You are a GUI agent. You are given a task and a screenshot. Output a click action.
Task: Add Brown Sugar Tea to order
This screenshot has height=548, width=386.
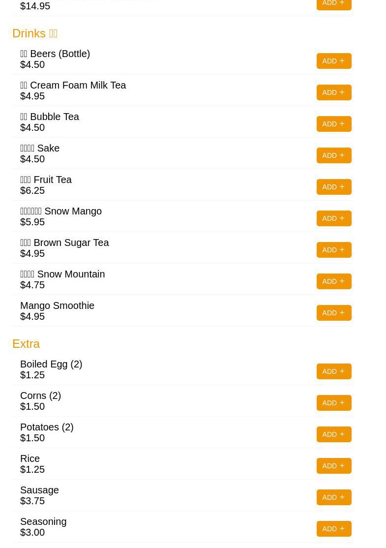tap(333, 250)
